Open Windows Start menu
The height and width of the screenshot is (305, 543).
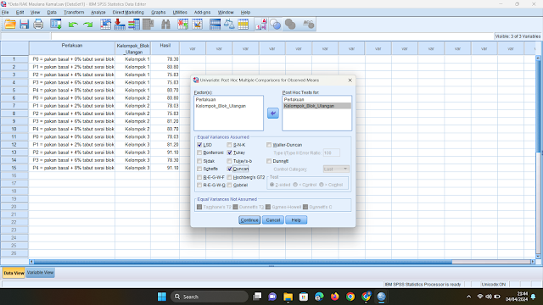(162, 297)
